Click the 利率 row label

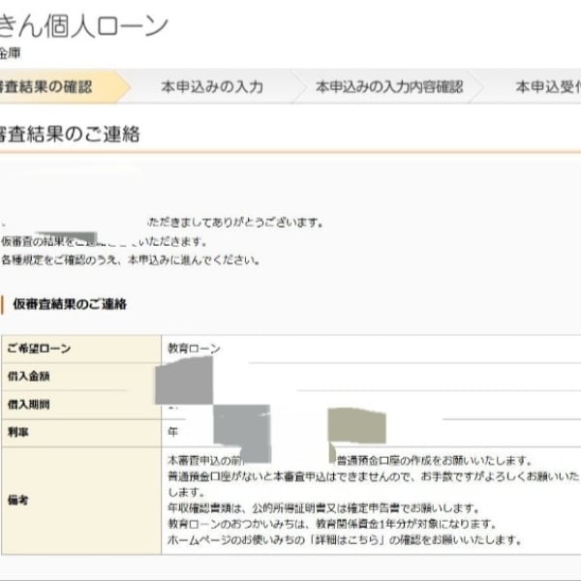[17, 432]
